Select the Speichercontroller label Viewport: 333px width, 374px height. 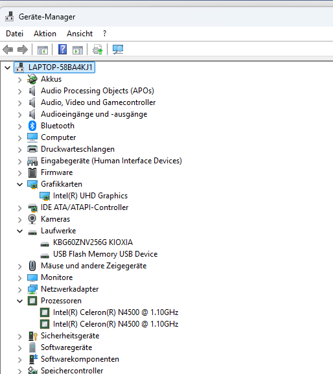(x=72, y=370)
